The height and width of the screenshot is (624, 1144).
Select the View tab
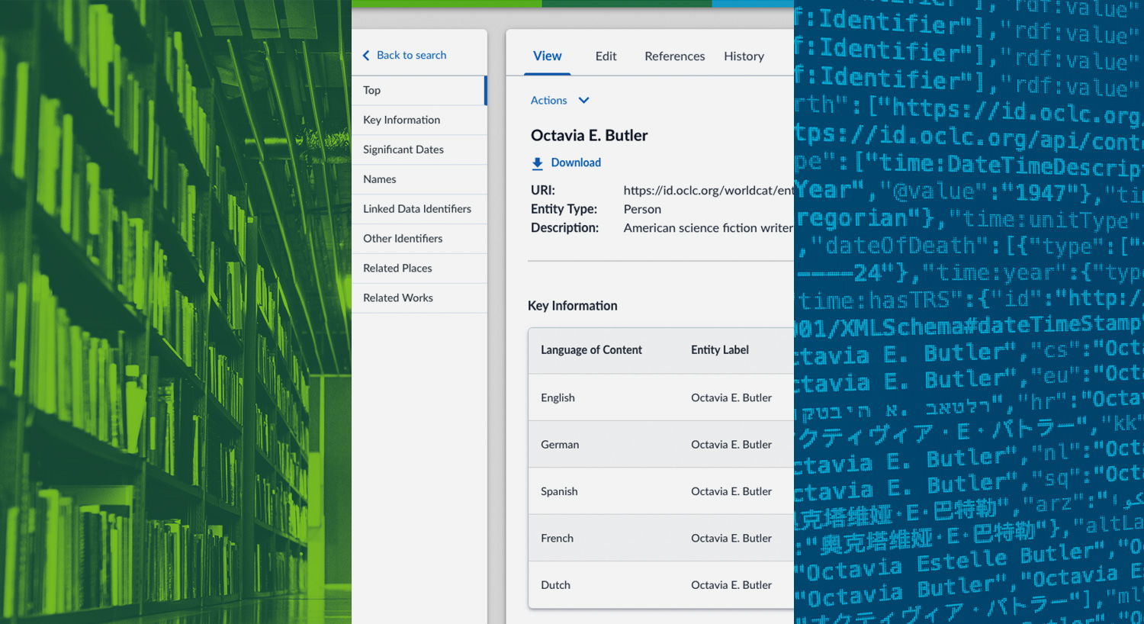tap(547, 56)
